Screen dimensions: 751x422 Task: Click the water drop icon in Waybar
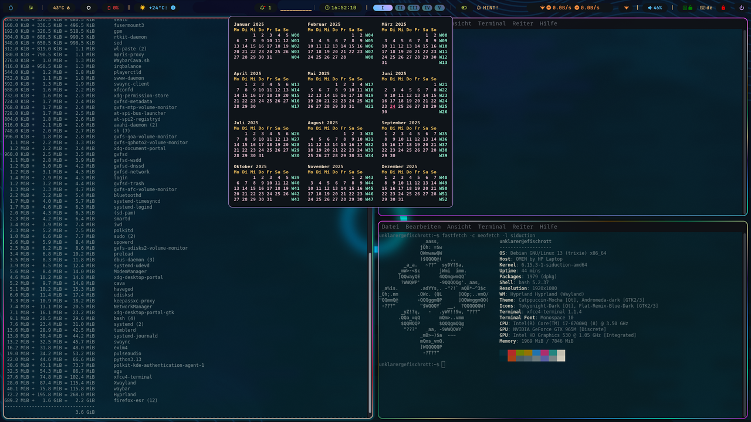(x=11, y=8)
